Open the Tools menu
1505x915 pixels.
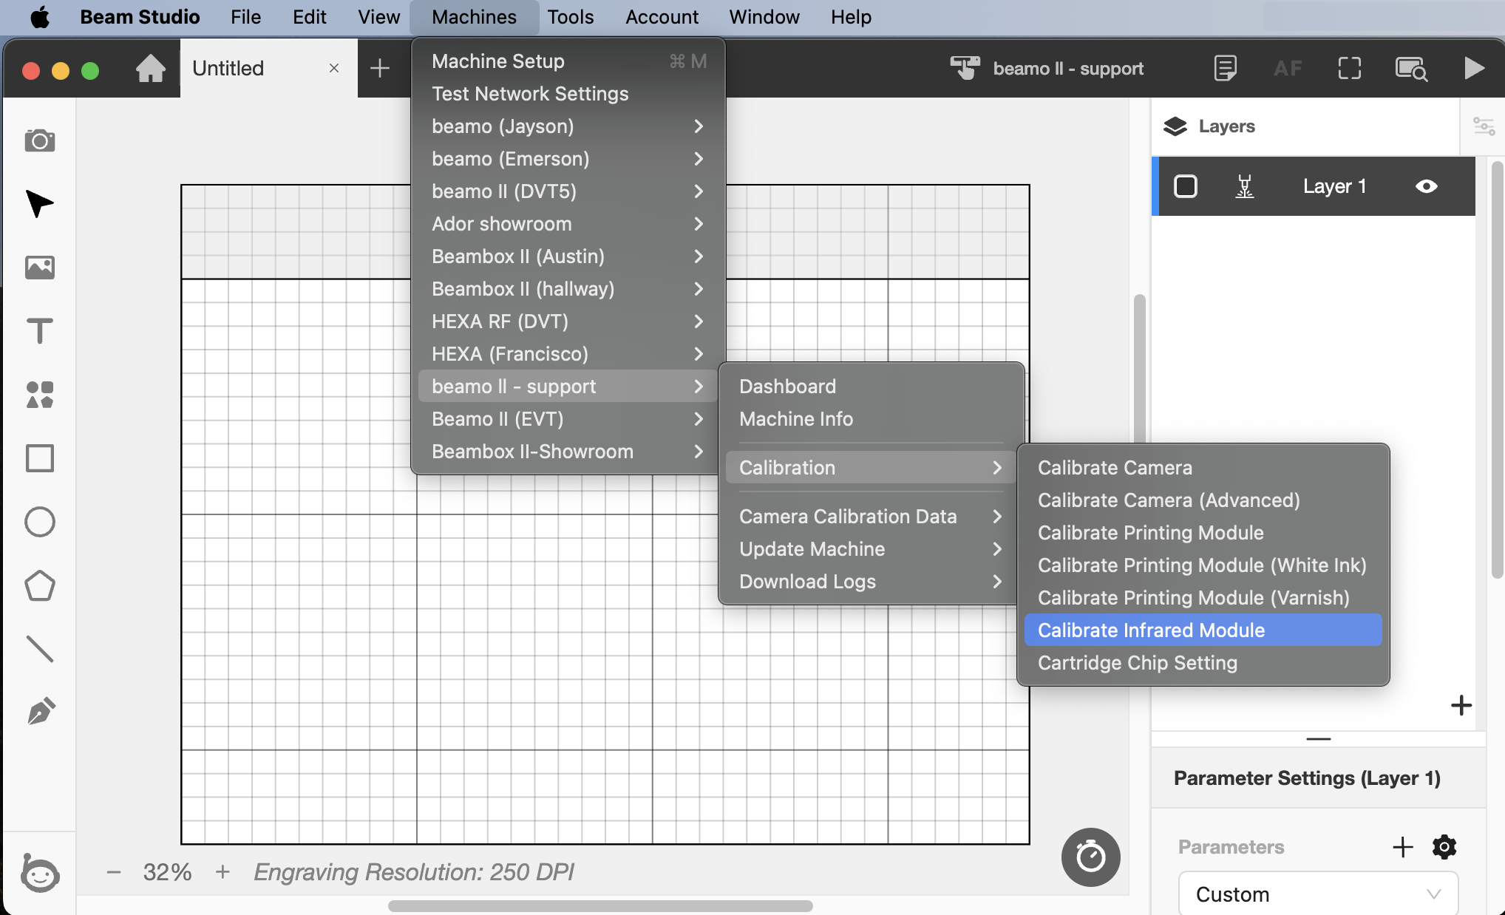point(571,17)
